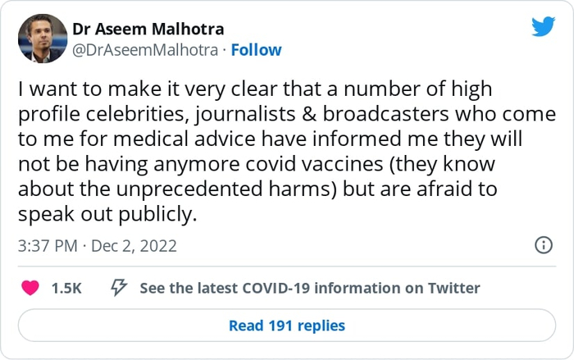The height and width of the screenshot is (360, 574).
Task: Click the Twitter bird logo
Action: (x=543, y=26)
